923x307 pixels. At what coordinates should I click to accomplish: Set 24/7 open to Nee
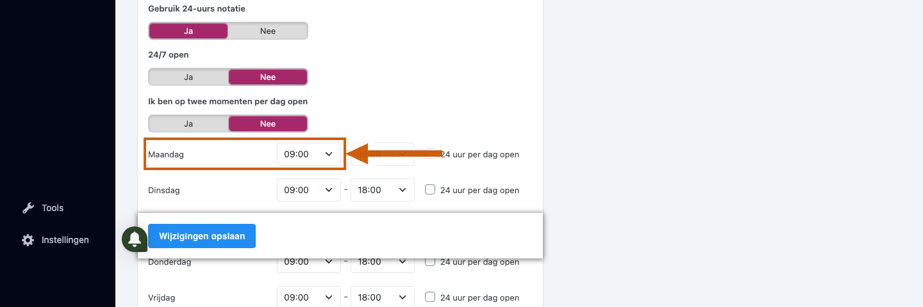pyautogui.click(x=268, y=77)
